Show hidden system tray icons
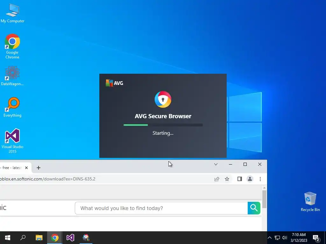 (269, 238)
